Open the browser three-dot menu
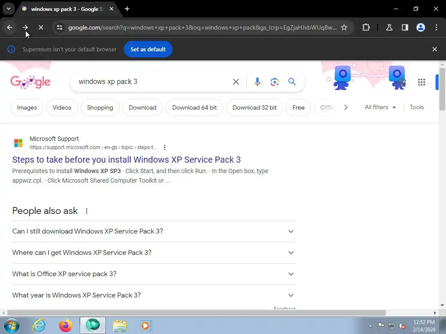Viewport: 446px width, 334px height. coord(436,27)
